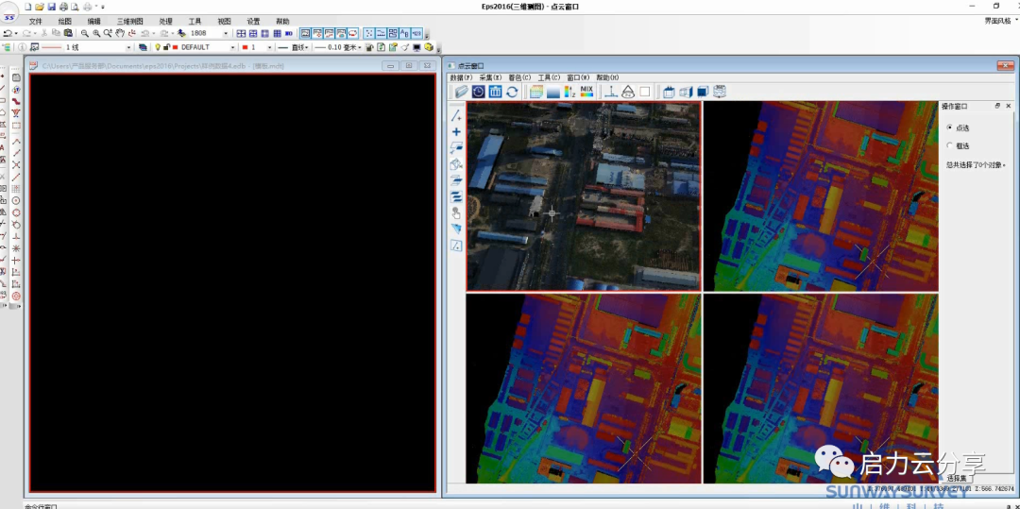Expand the undo arrow dropdown
1020x509 pixels.
pos(16,33)
